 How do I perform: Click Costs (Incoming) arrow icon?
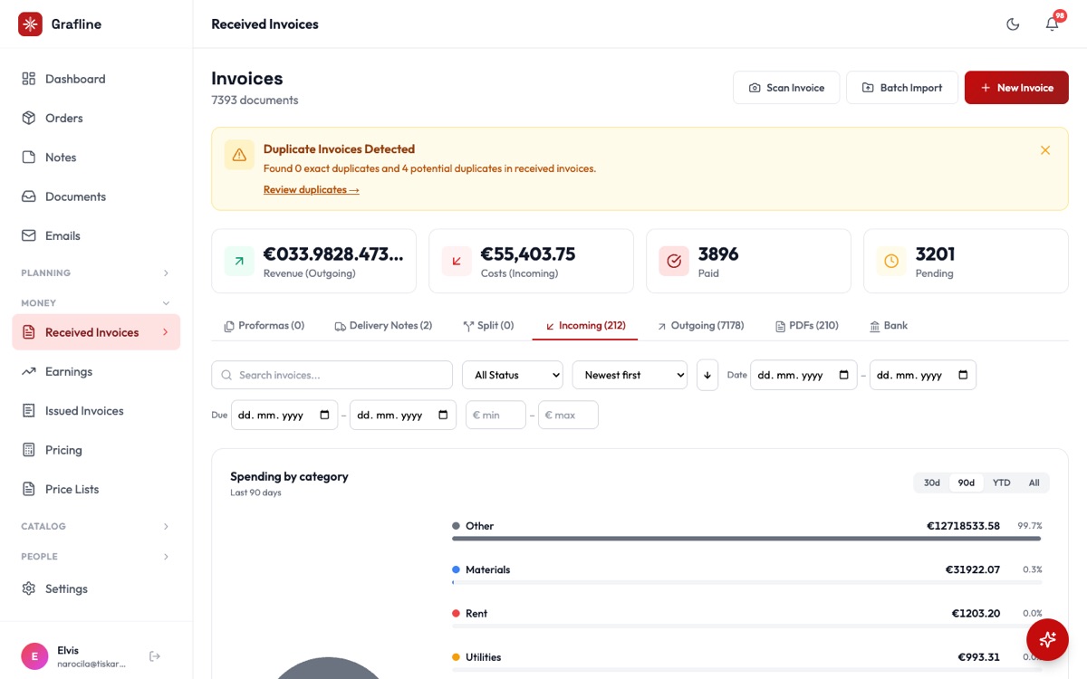click(x=457, y=261)
